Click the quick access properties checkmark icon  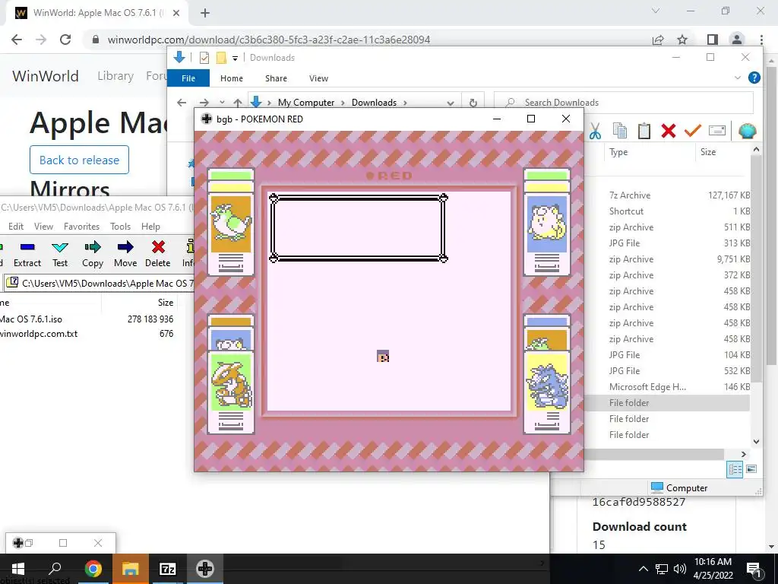pos(204,58)
